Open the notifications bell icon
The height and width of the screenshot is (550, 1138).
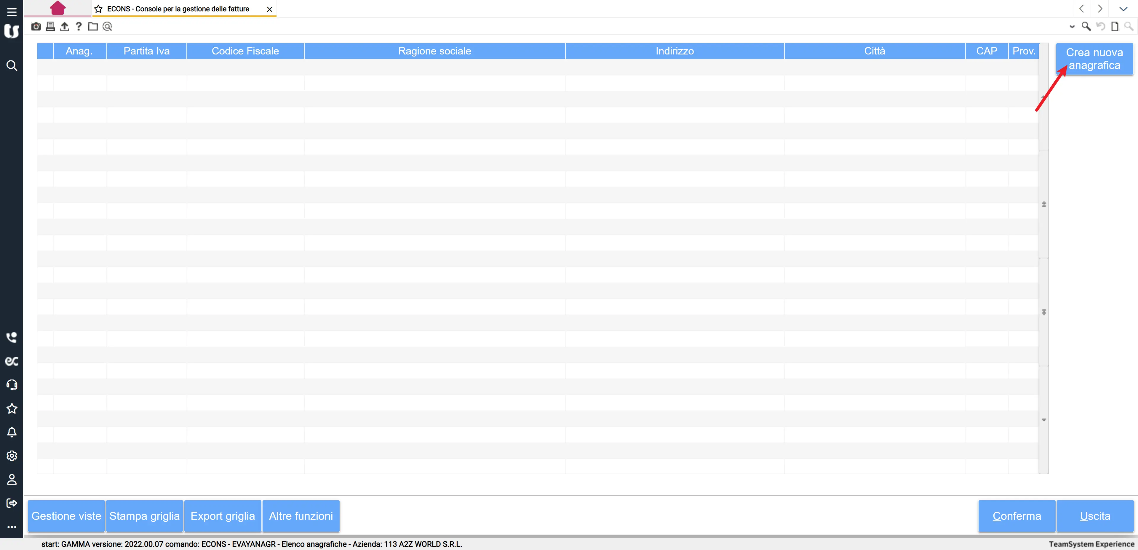[12, 432]
